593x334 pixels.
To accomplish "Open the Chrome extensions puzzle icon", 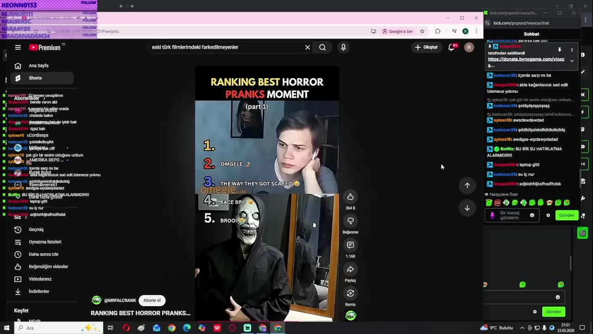I will coord(438,32).
